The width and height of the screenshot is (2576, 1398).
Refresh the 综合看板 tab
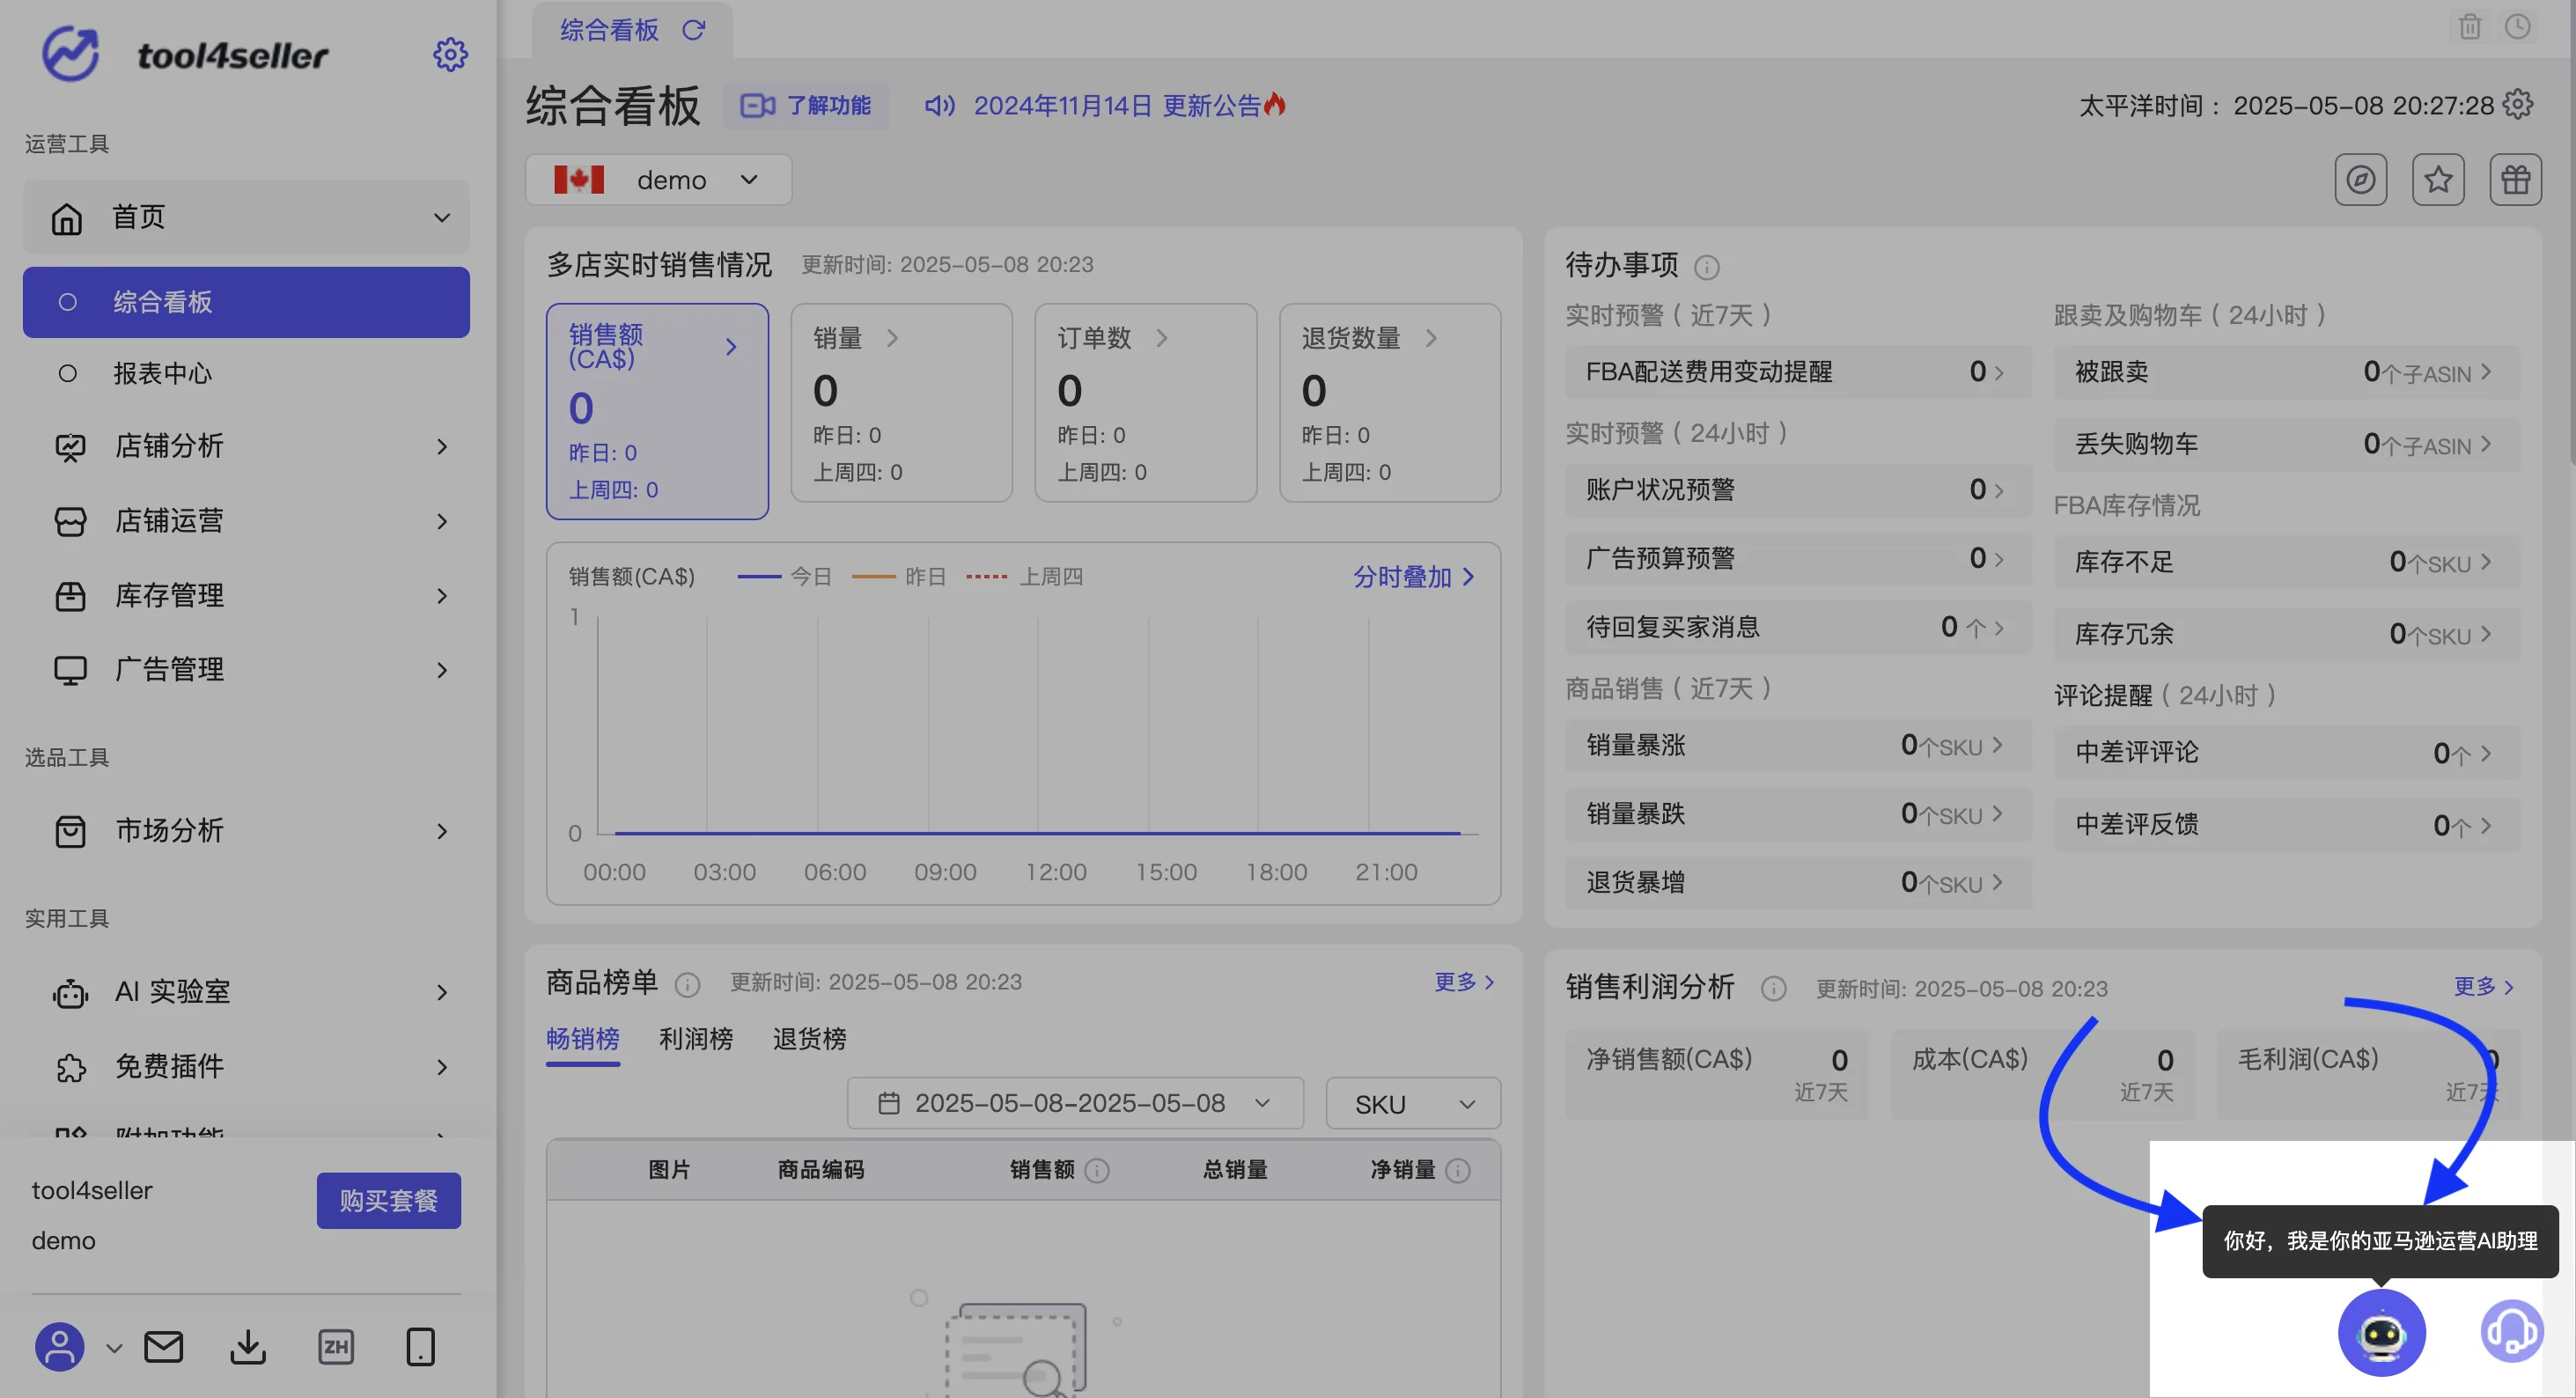[x=693, y=30]
